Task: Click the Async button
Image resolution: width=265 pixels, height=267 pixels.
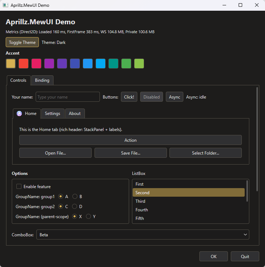Action: click(x=174, y=97)
